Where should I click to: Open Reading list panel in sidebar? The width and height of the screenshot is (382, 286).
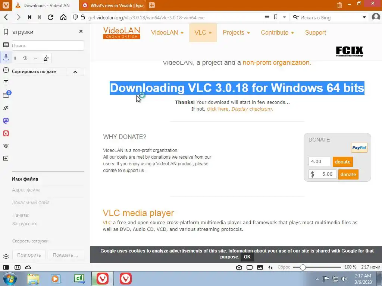[x=6, y=45]
